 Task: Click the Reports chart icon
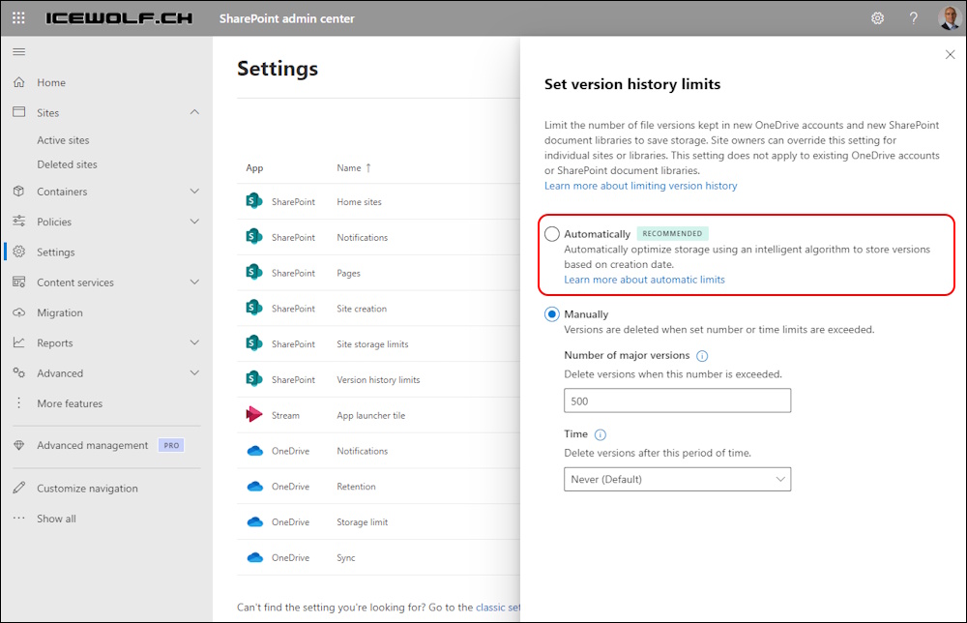pyautogui.click(x=19, y=342)
